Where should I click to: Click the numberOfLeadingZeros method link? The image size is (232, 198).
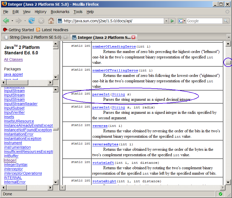pos(114,46)
